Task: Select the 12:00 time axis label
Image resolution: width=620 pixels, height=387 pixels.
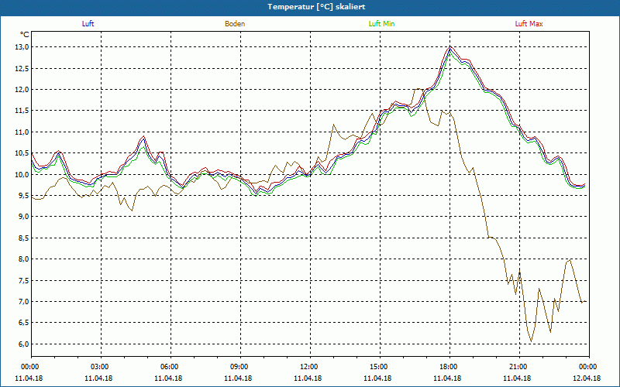Action: tap(309, 367)
